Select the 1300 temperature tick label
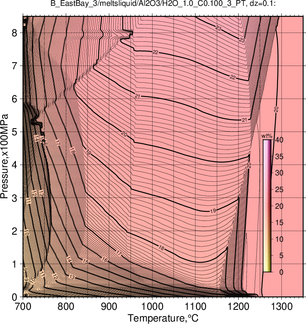The image size is (306, 324). [x=281, y=306]
